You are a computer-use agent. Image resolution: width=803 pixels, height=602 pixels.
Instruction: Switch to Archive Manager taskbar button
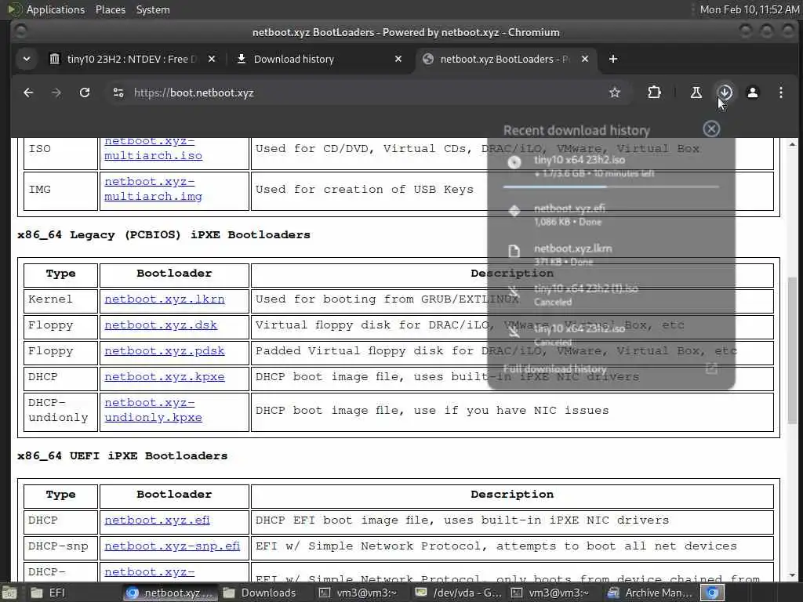tap(650, 593)
